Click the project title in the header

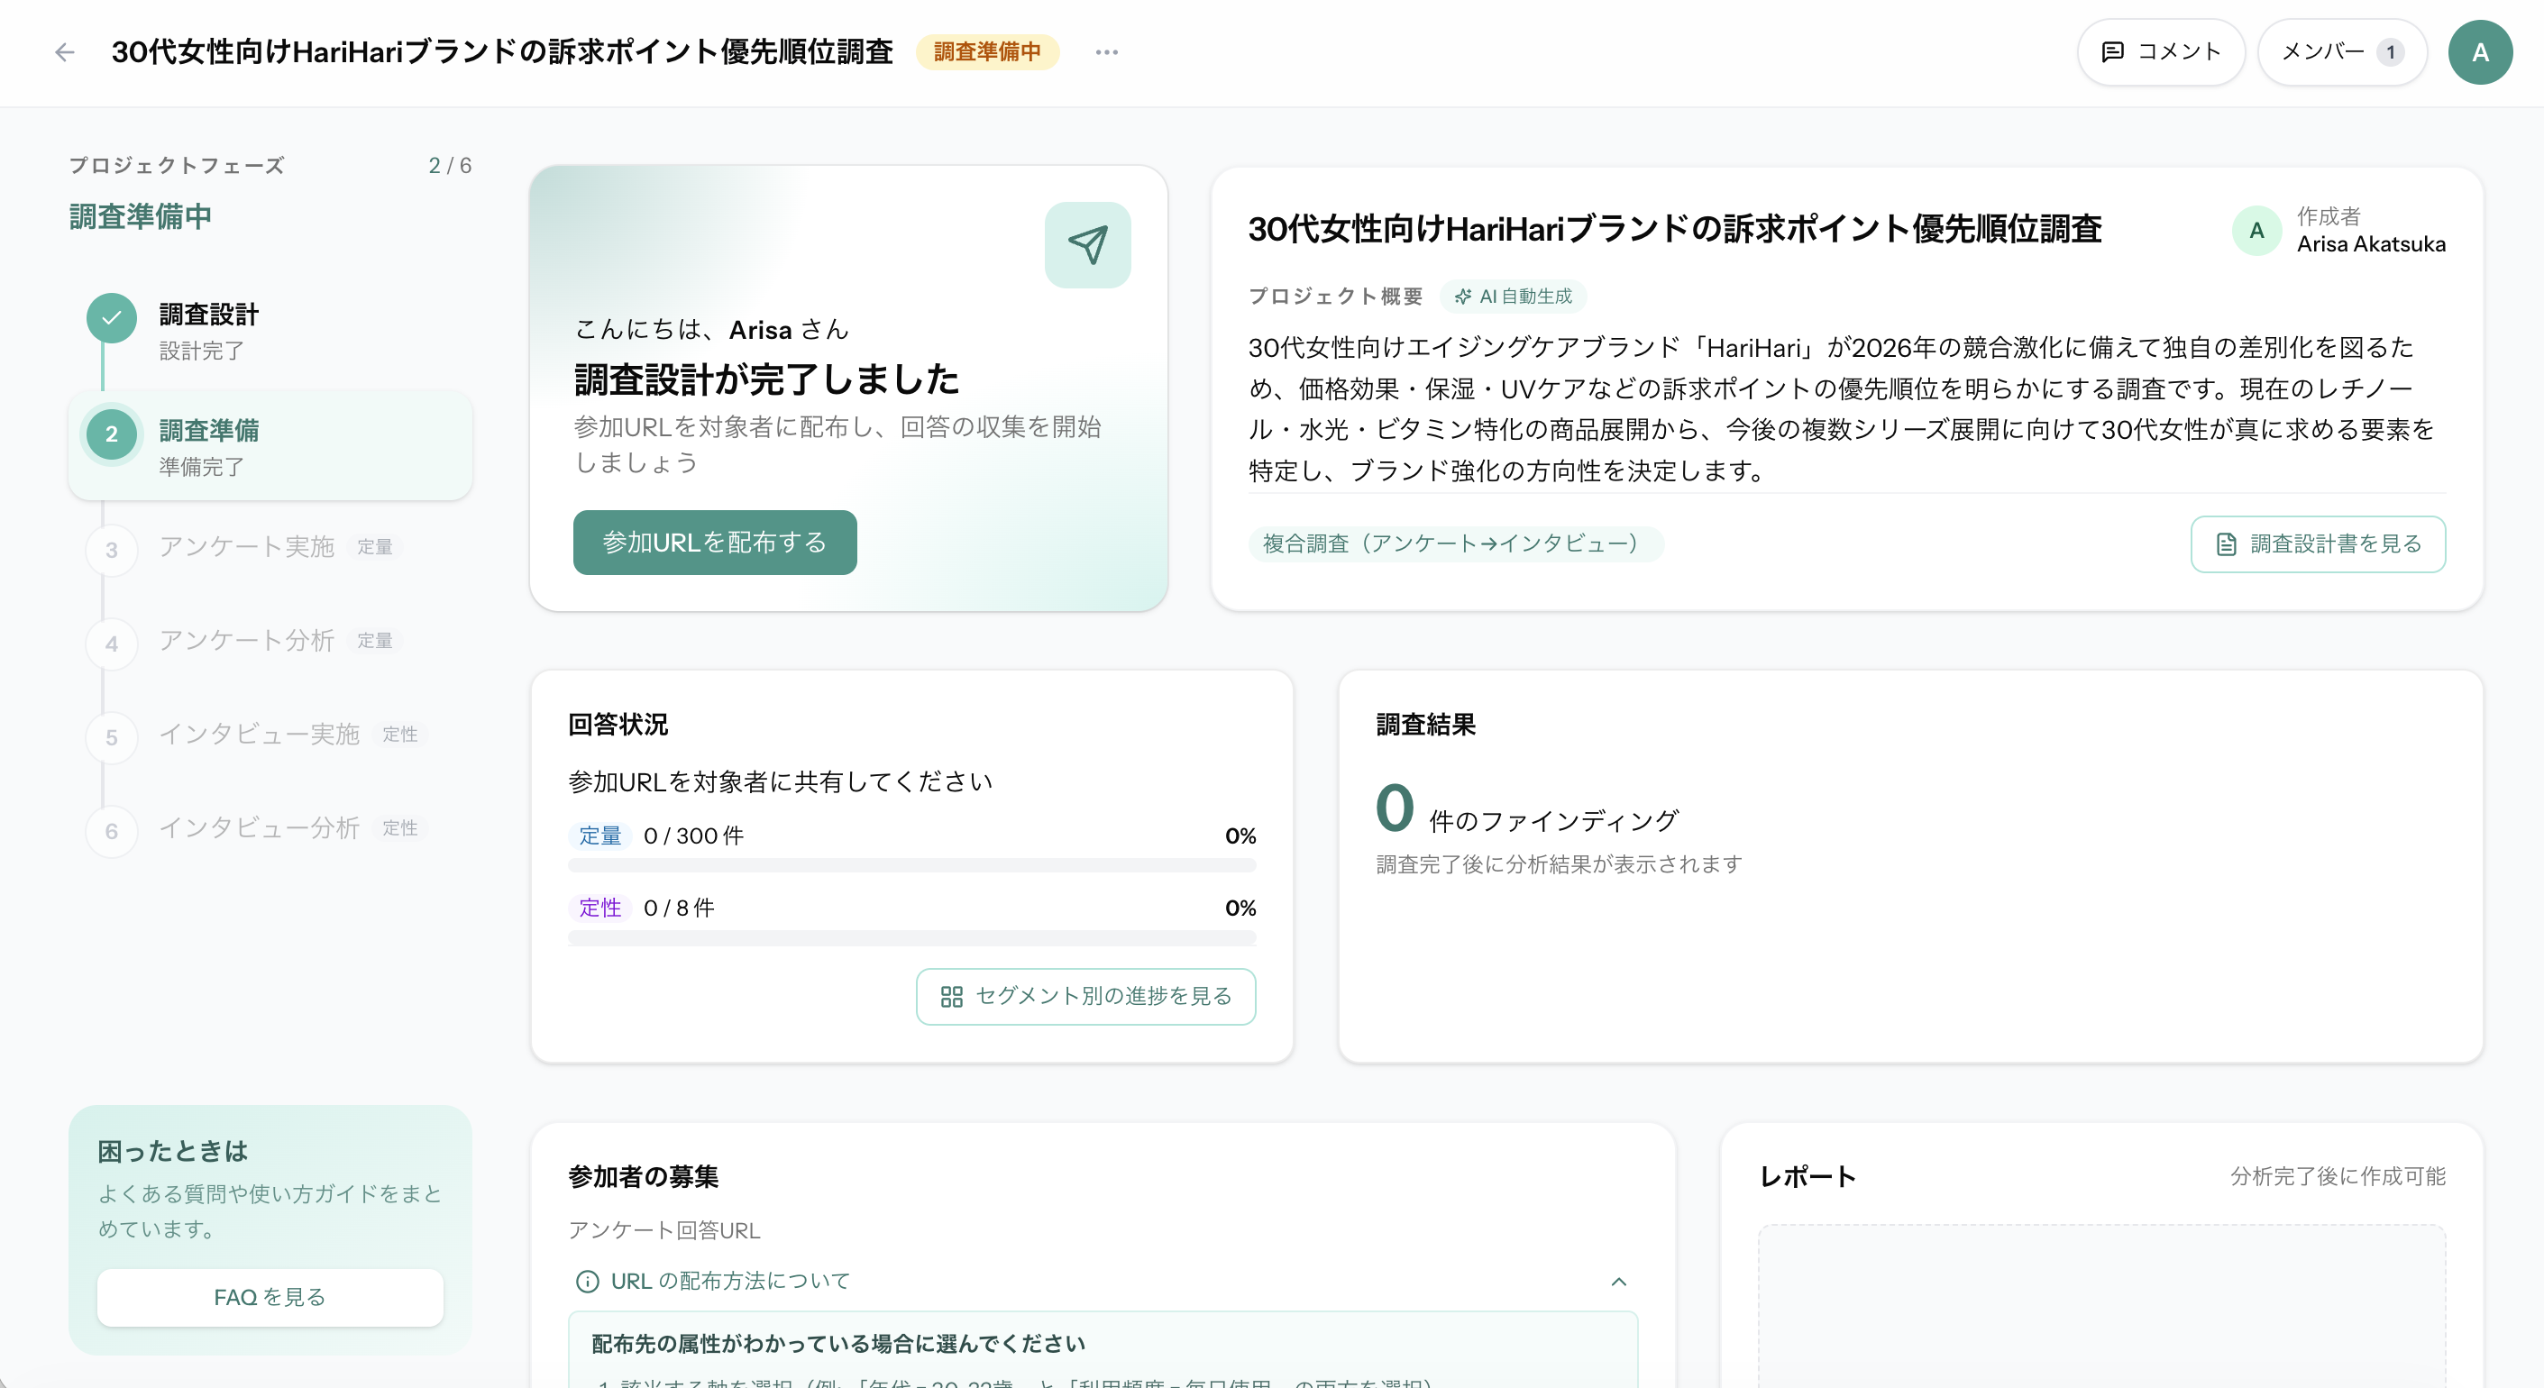tap(503, 52)
